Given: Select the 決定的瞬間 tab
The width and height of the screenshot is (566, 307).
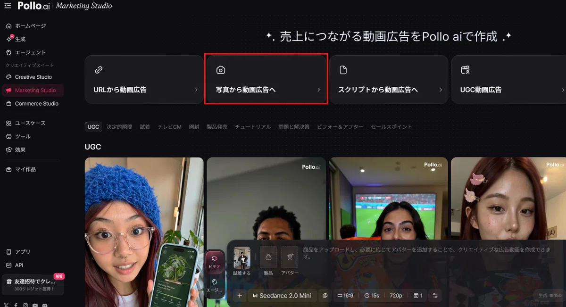Looking at the screenshot, I should (119, 127).
